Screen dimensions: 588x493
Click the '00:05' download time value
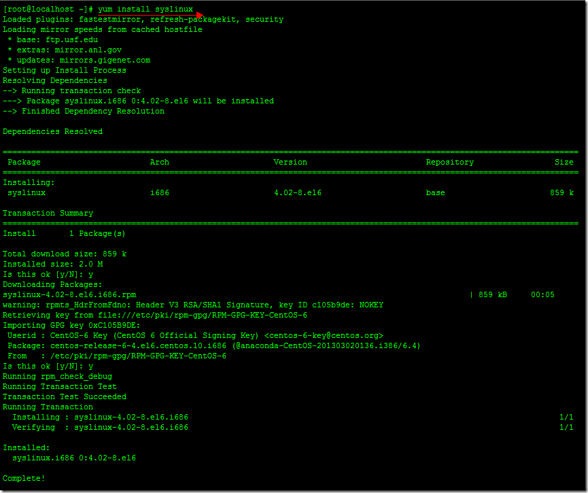pos(542,295)
